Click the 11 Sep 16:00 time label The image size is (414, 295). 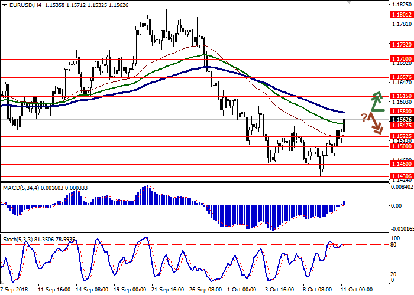(54, 290)
